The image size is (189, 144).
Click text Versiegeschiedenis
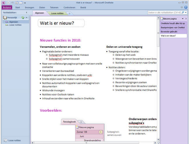coord(126,78)
